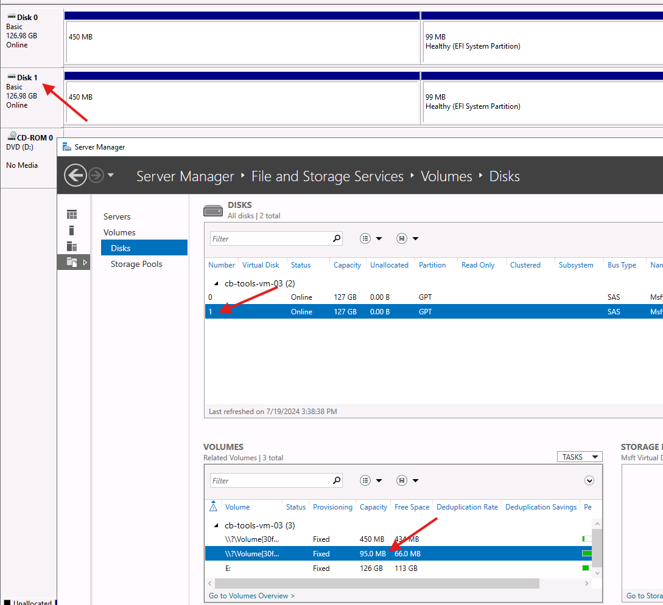Follow the Go to Volumes Overview link

point(251,596)
